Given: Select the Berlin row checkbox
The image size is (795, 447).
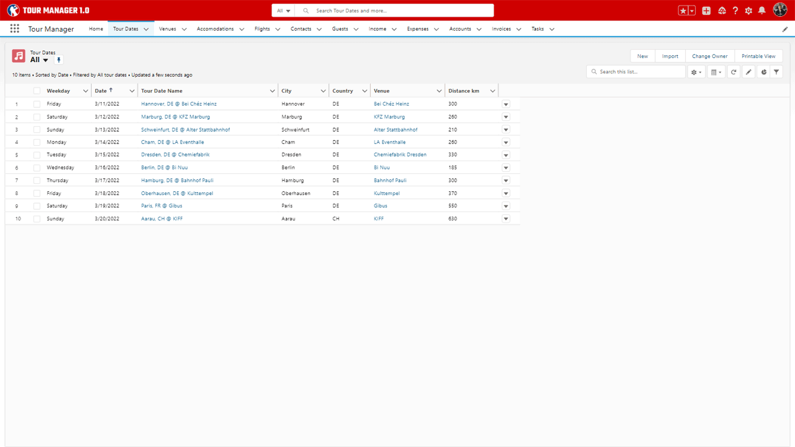Looking at the screenshot, I should (x=37, y=168).
